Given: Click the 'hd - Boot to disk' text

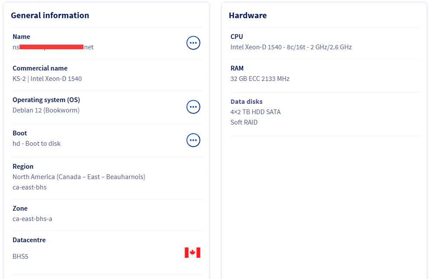Looking at the screenshot, I should (37, 144).
